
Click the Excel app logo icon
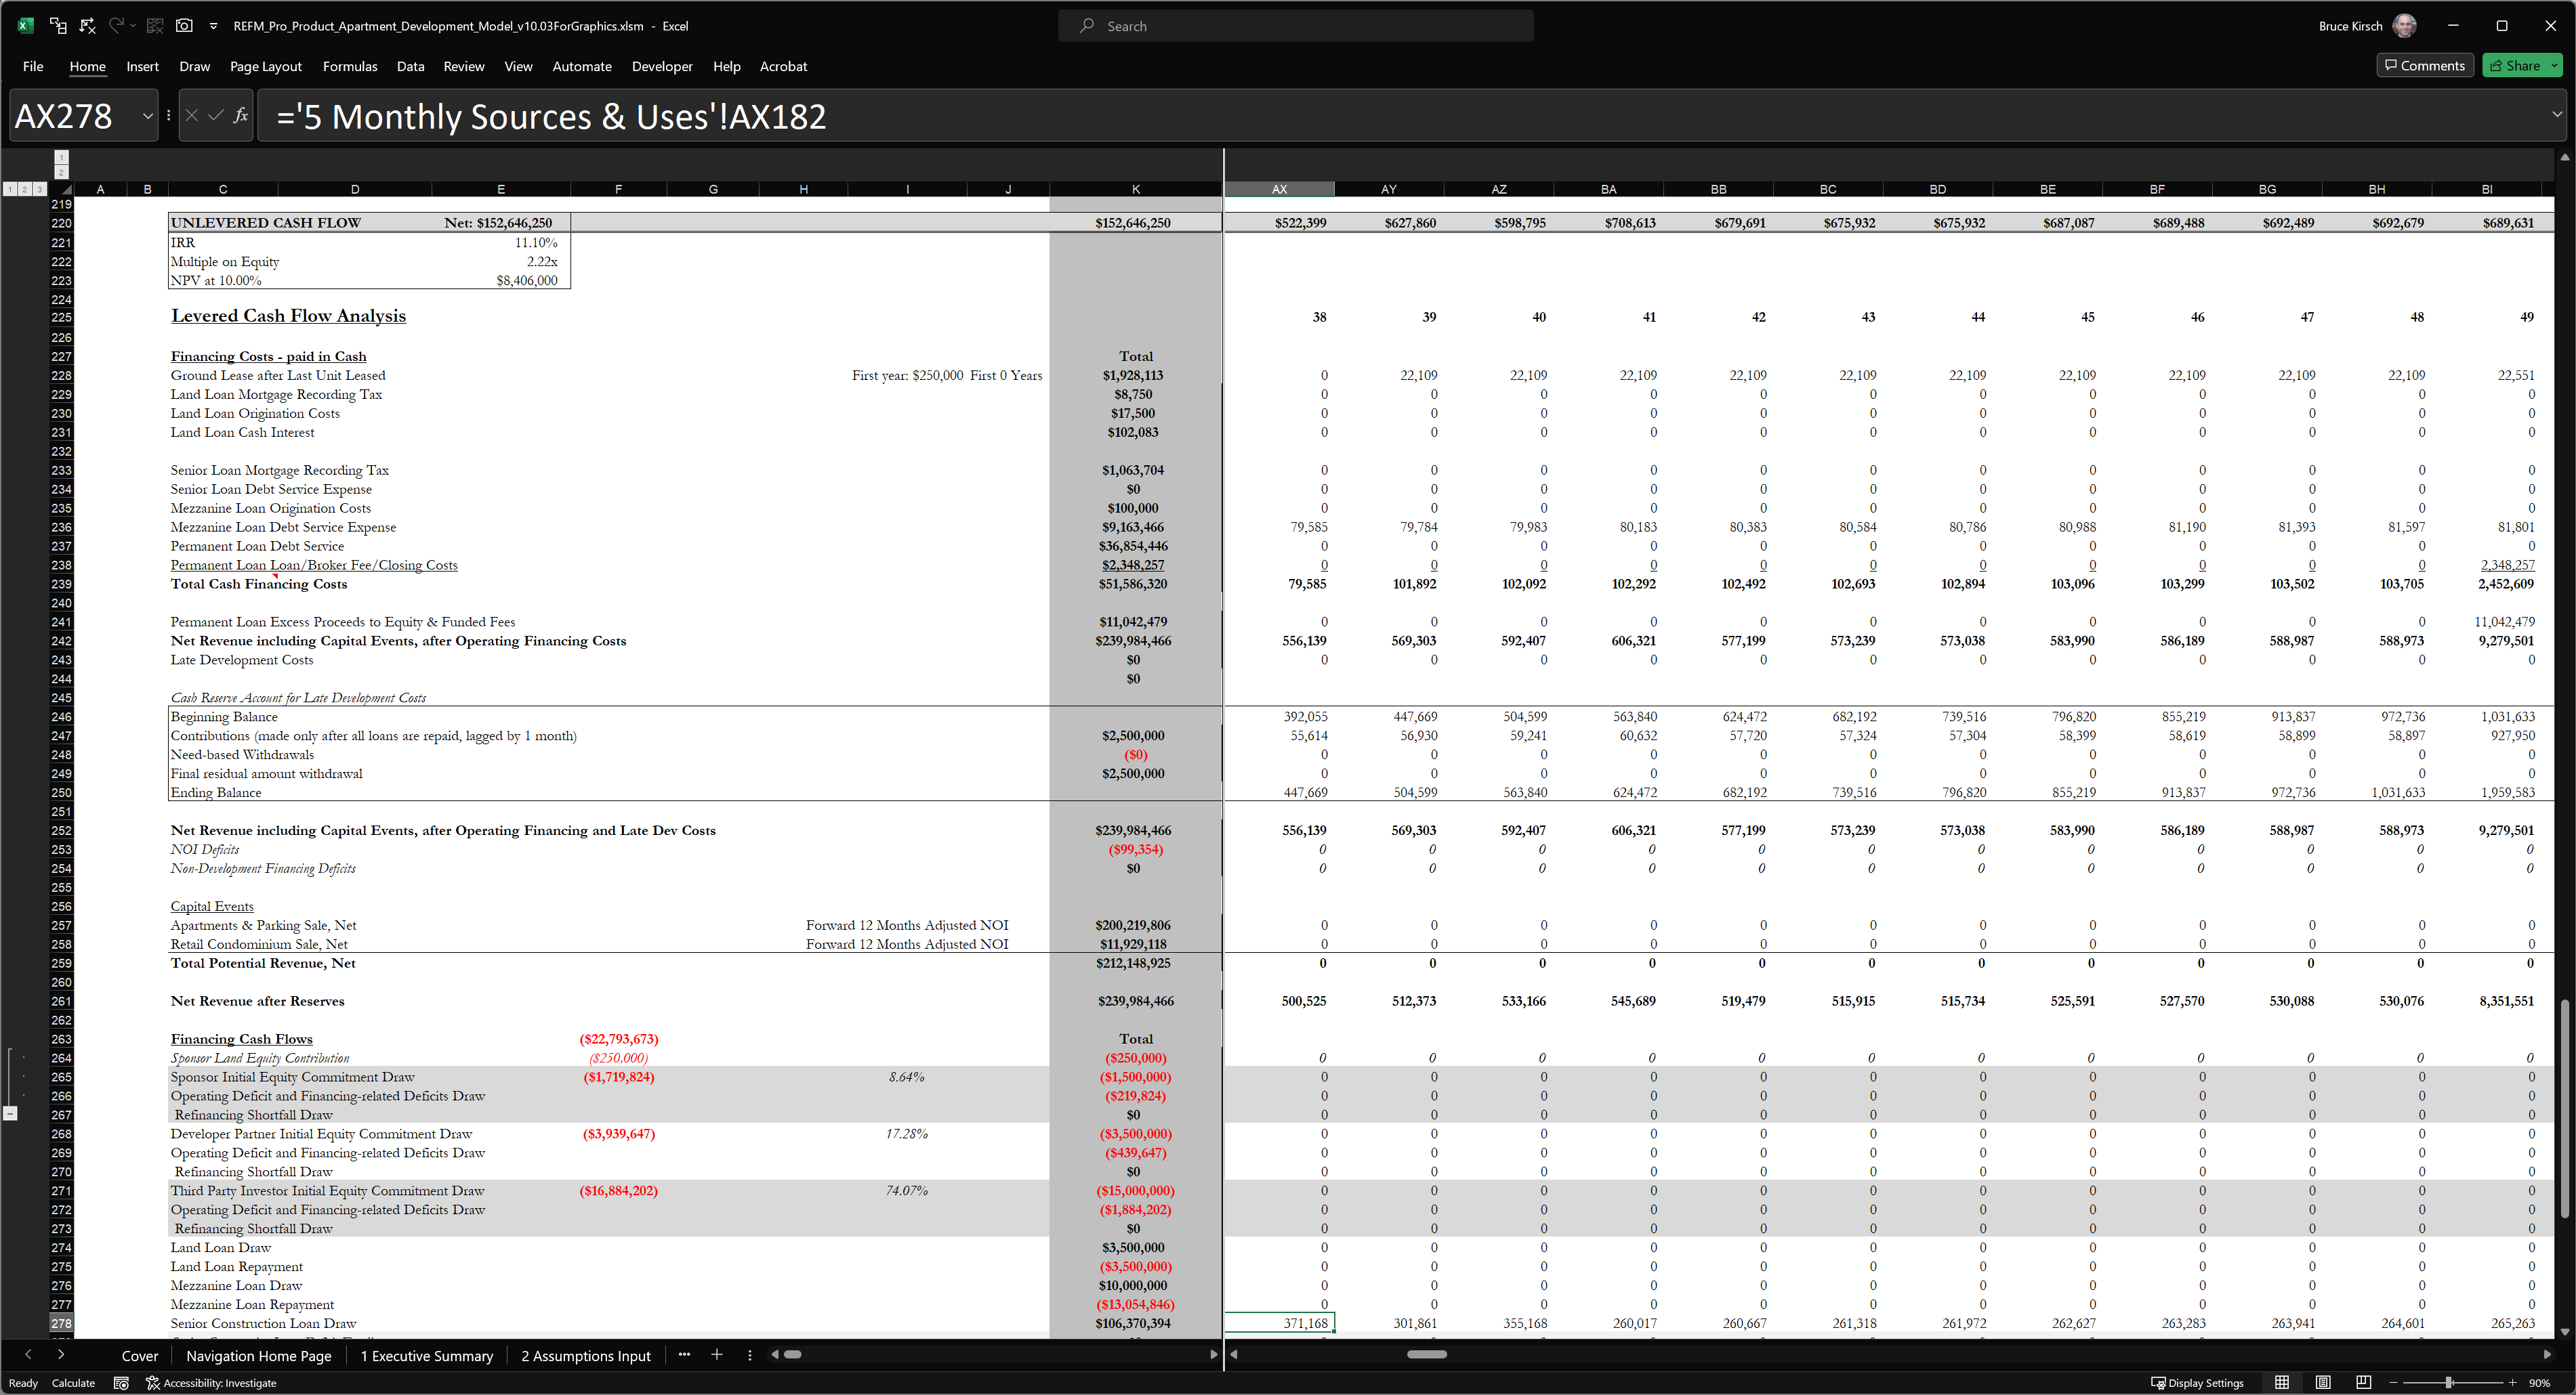pos(26,26)
